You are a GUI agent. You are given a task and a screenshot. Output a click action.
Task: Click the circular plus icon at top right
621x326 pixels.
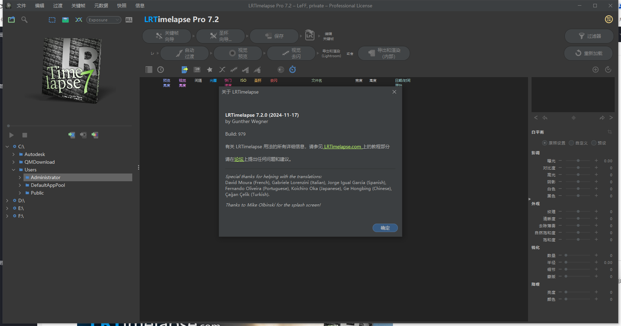pos(595,69)
